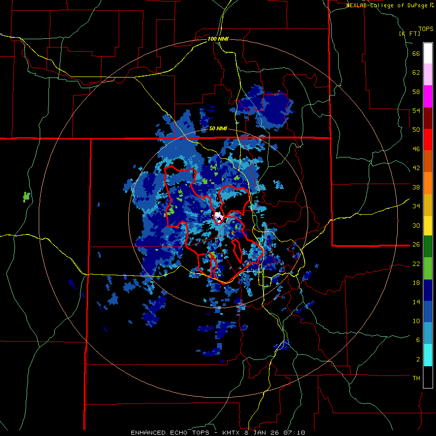
Task: Click the sky blue legend band
Action: tap(428, 333)
